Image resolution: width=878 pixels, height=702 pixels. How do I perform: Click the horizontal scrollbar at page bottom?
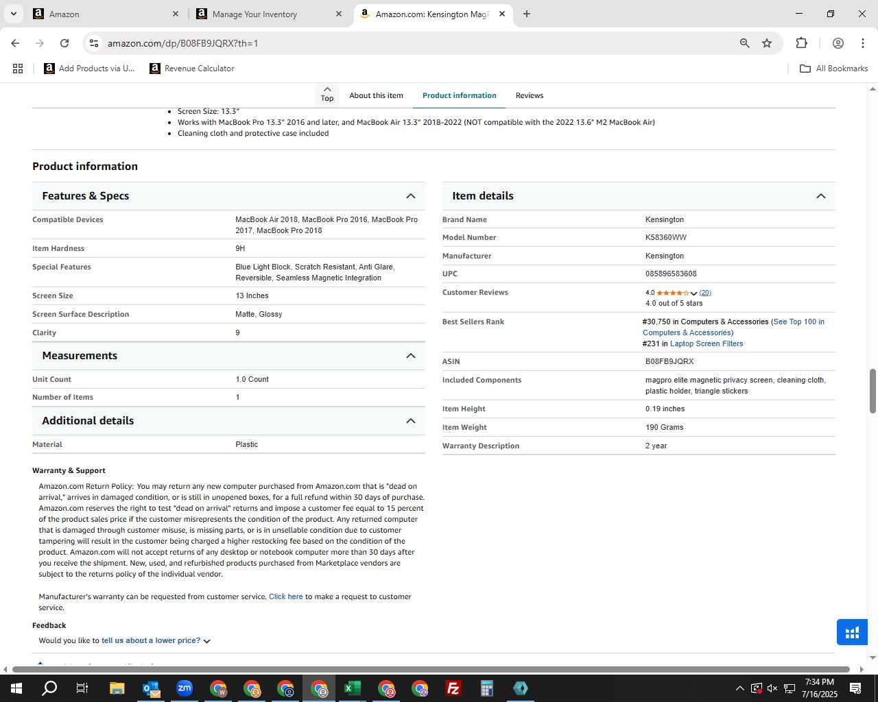tap(431, 669)
